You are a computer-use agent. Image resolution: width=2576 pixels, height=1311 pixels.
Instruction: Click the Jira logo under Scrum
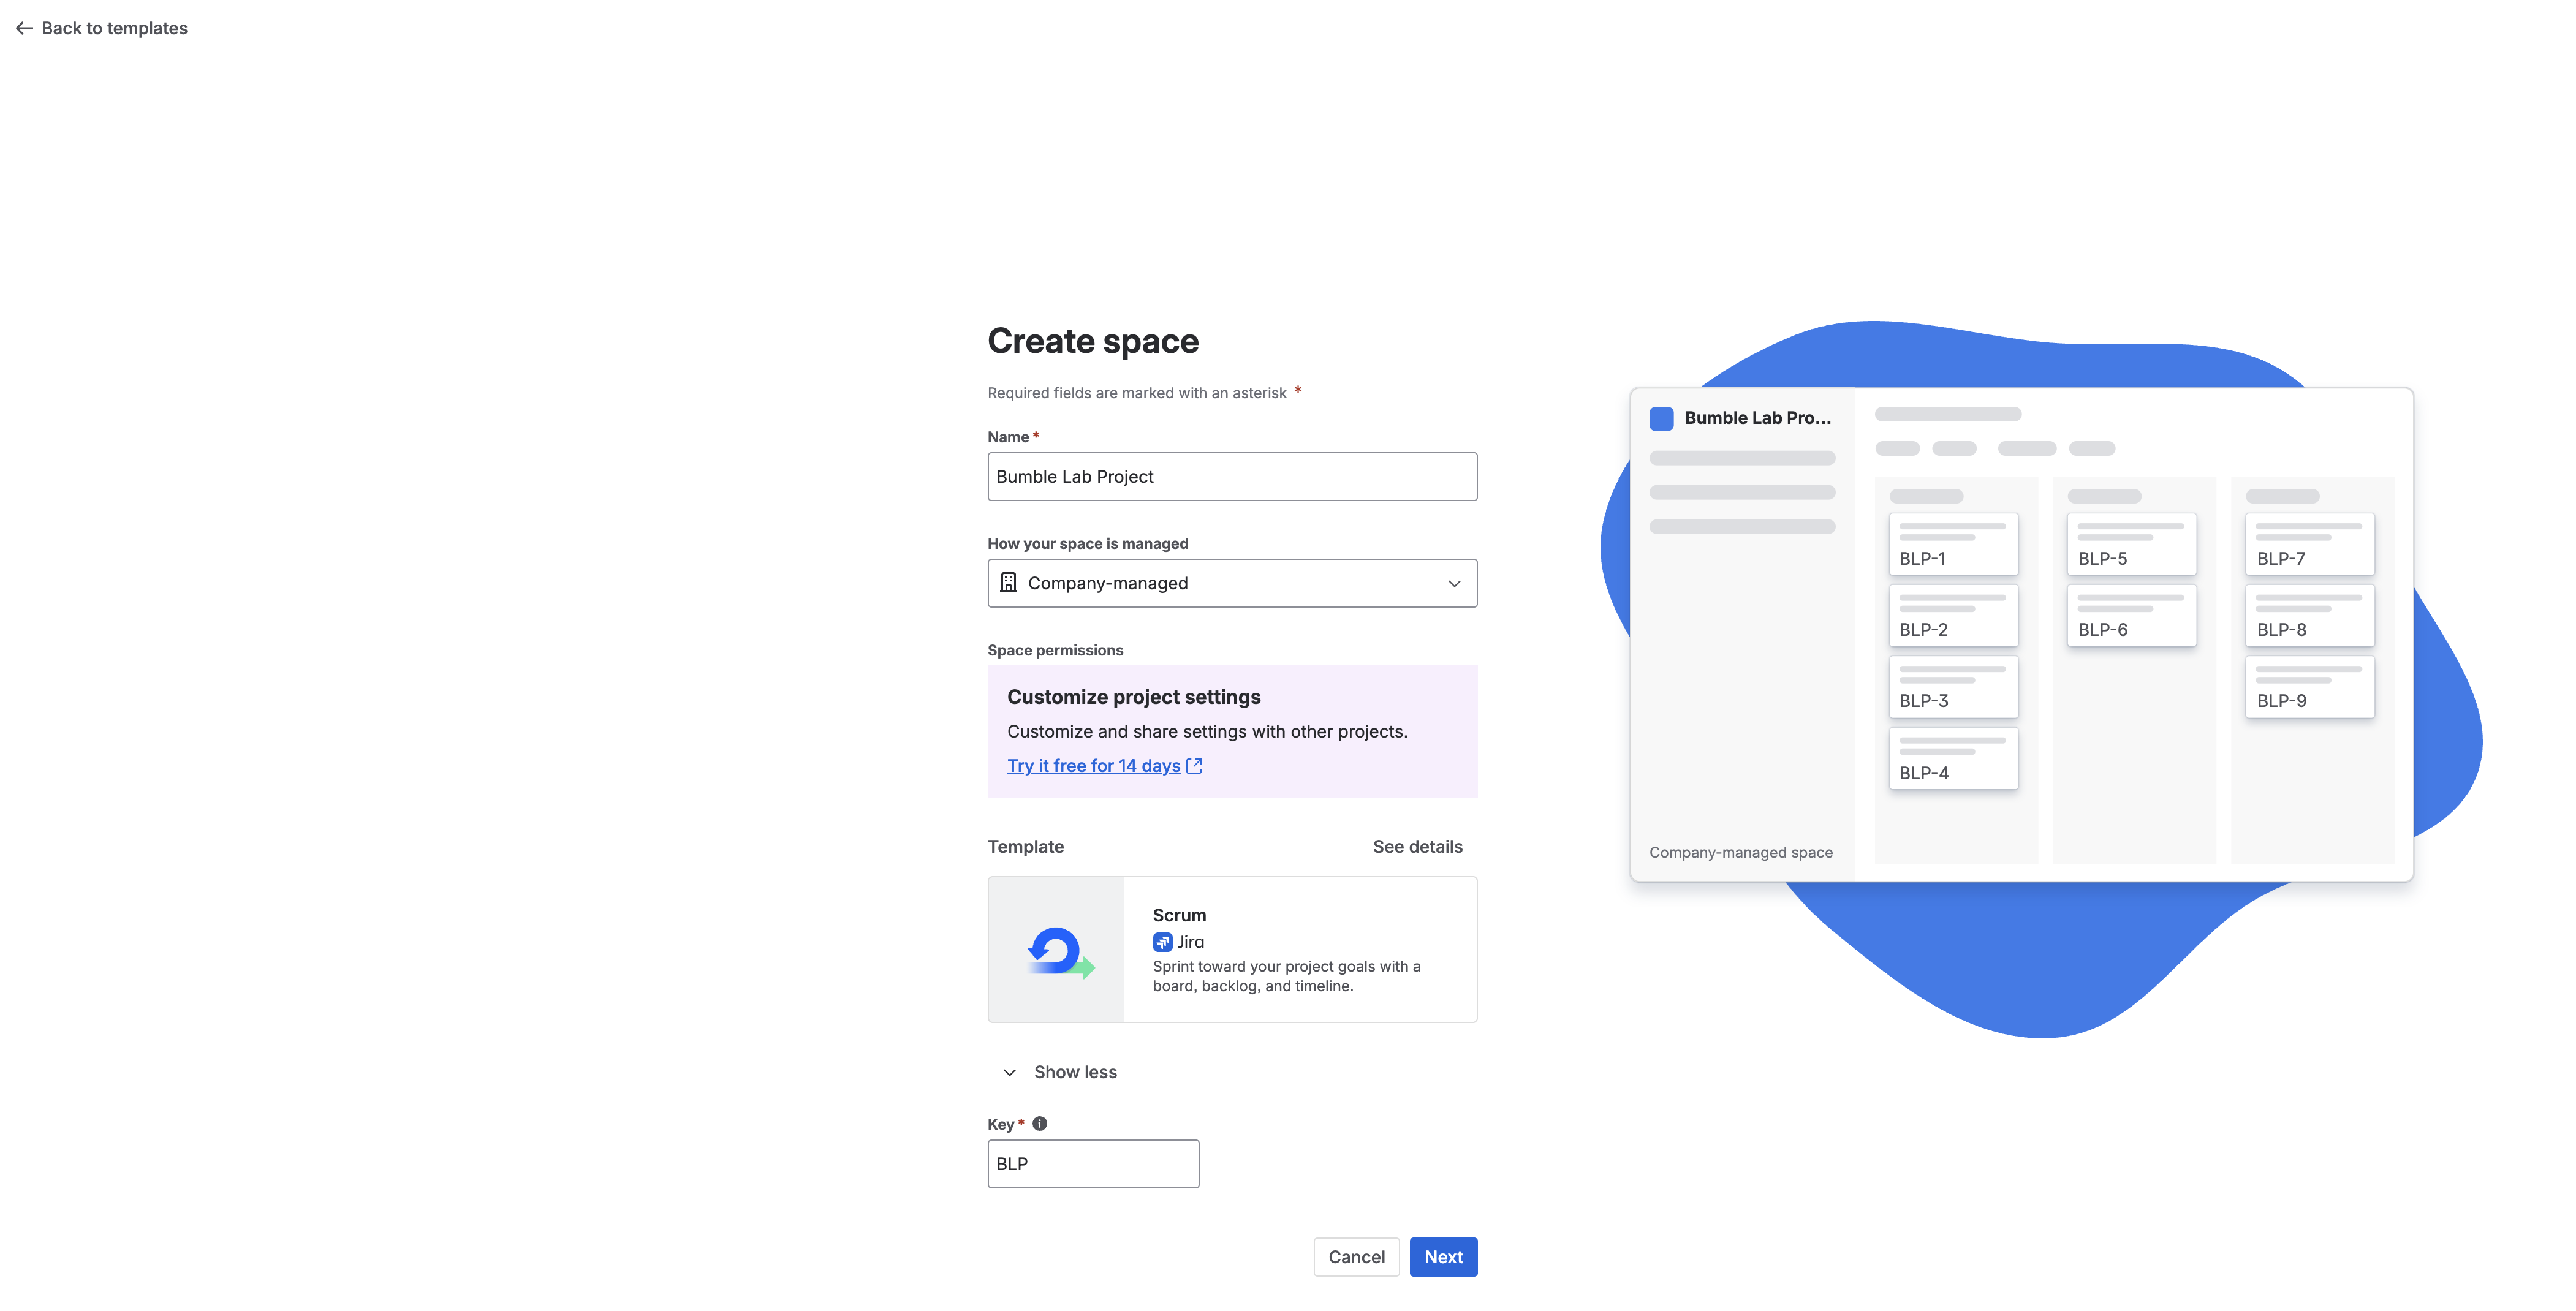[1162, 942]
